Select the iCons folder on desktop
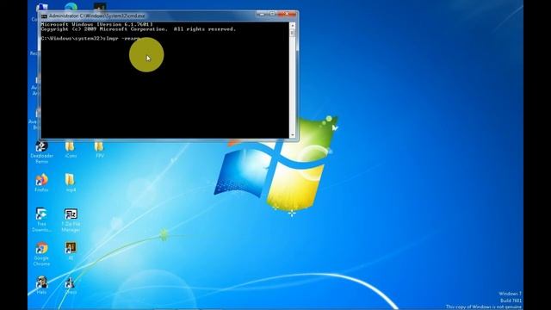The width and height of the screenshot is (551, 310). [71, 149]
